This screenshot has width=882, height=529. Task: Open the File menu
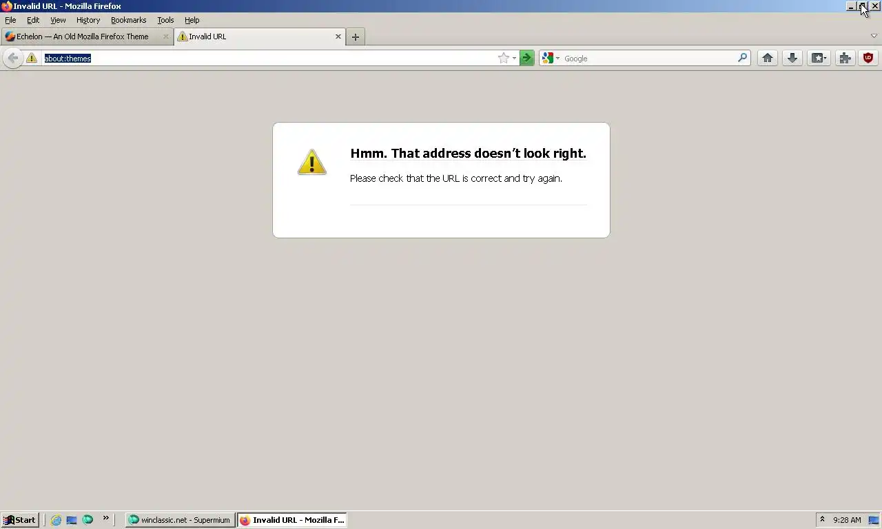point(10,20)
